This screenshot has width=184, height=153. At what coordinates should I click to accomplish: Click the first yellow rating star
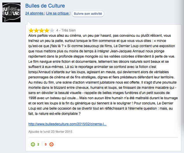click(x=31, y=30)
